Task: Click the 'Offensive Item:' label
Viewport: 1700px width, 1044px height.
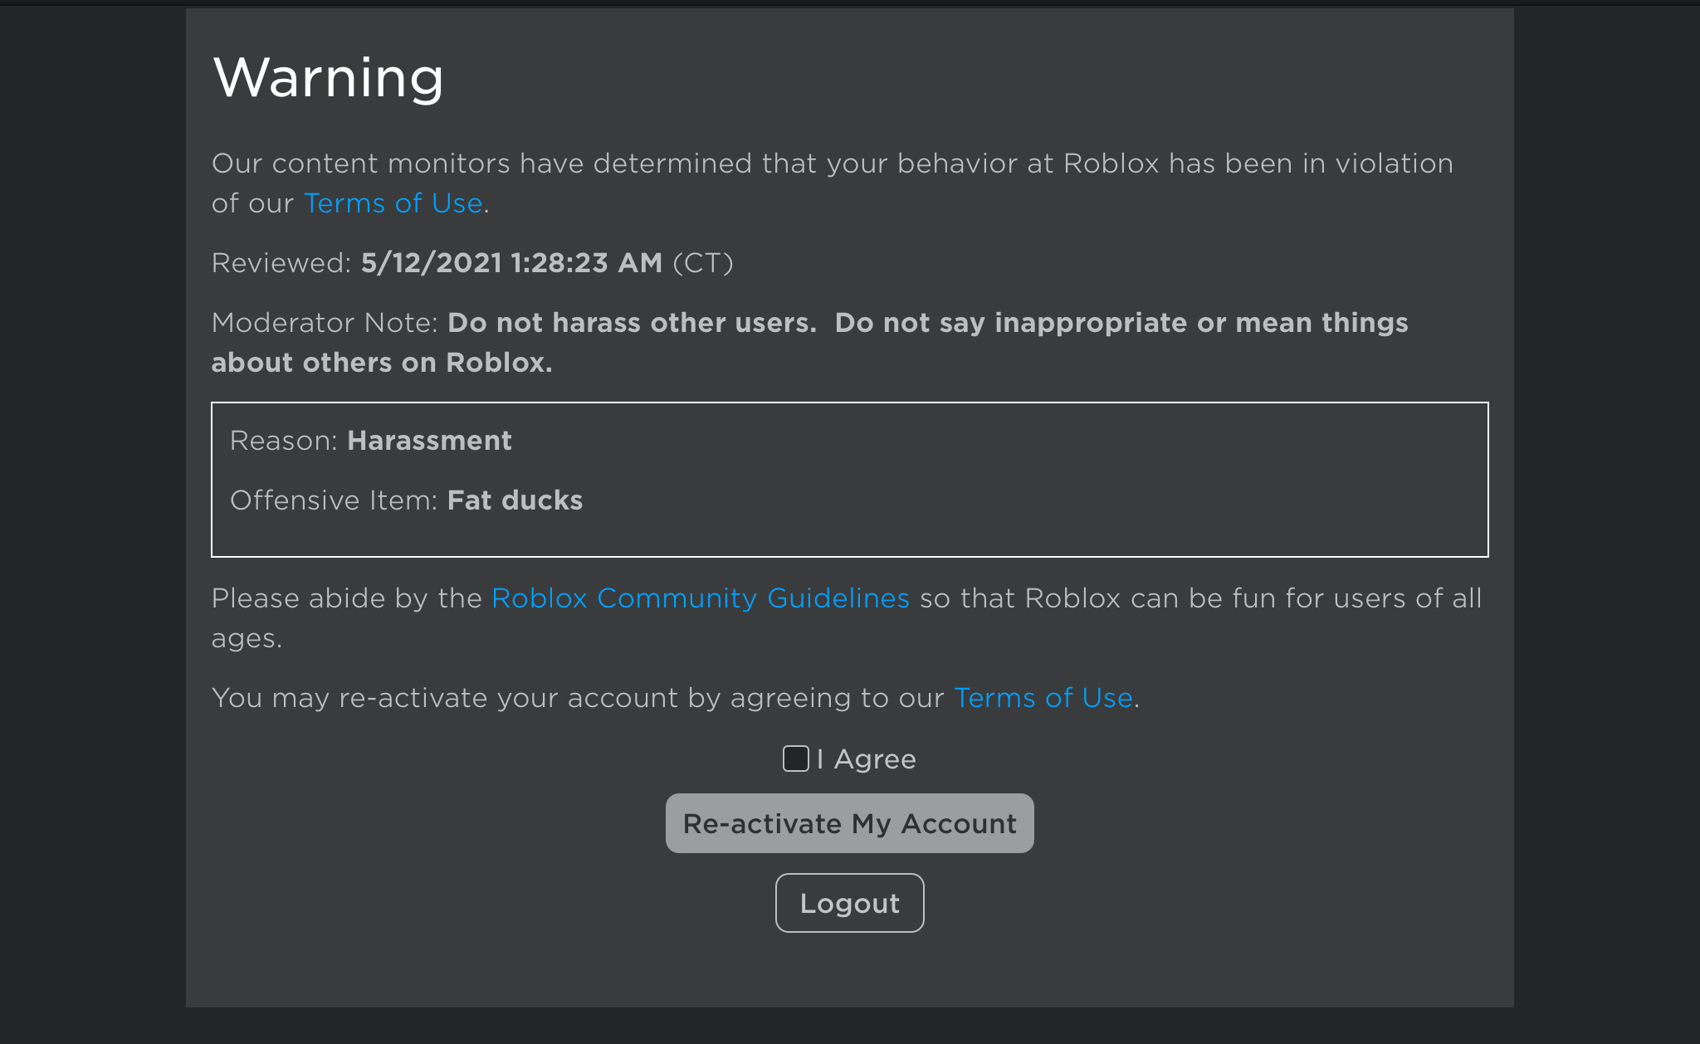Action: click(333, 500)
